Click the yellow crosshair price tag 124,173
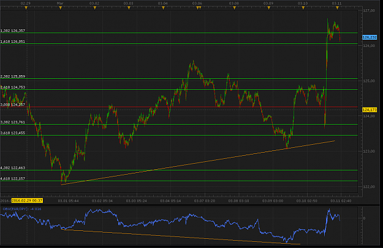The height and width of the screenshot is (248, 383). tap(370, 110)
